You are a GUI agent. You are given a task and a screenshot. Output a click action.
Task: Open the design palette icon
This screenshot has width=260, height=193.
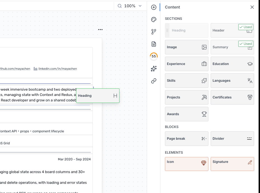[154, 20]
